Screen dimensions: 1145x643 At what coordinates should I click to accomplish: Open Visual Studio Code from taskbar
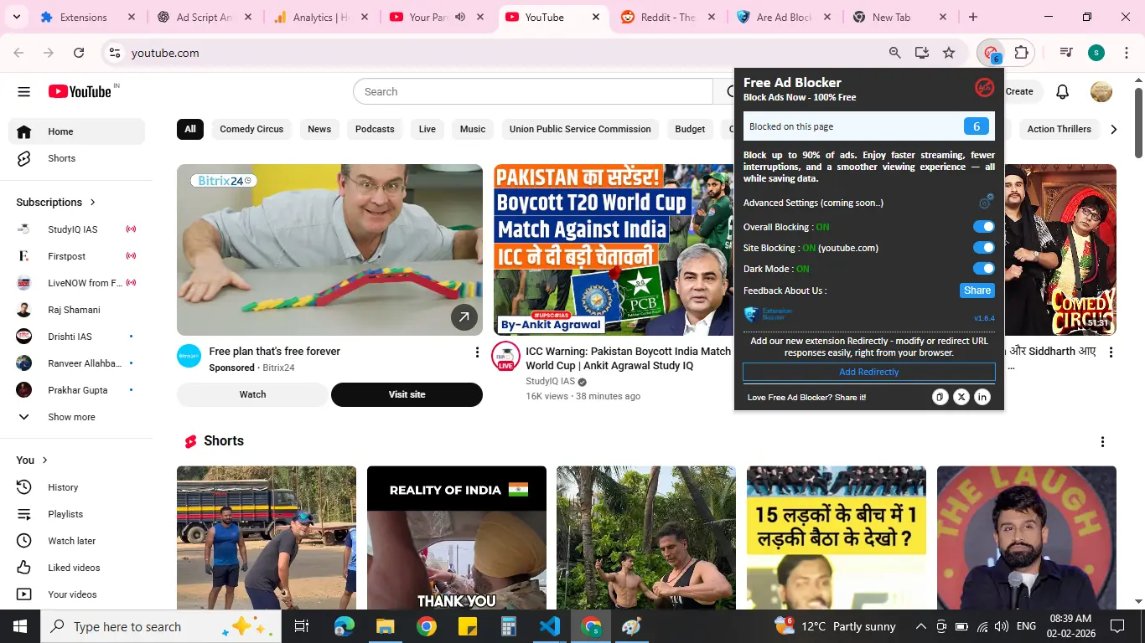(x=550, y=626)
